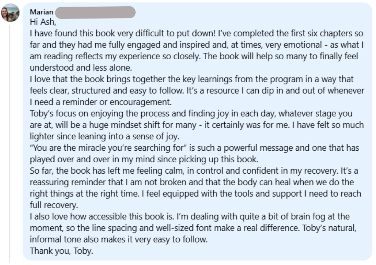
Task: Click the phrase 'I need a reminder or encouragement.'
Action: point(101,102)
